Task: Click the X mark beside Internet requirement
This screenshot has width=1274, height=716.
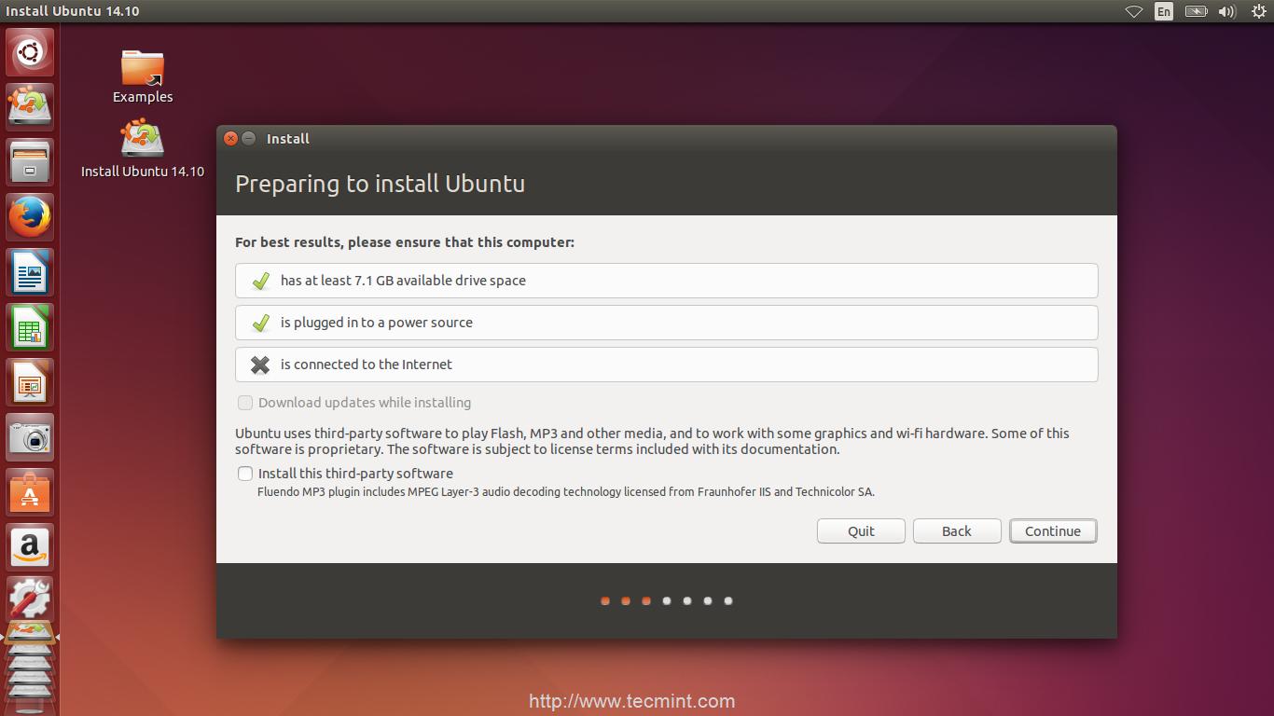Action: click(260, 365)
